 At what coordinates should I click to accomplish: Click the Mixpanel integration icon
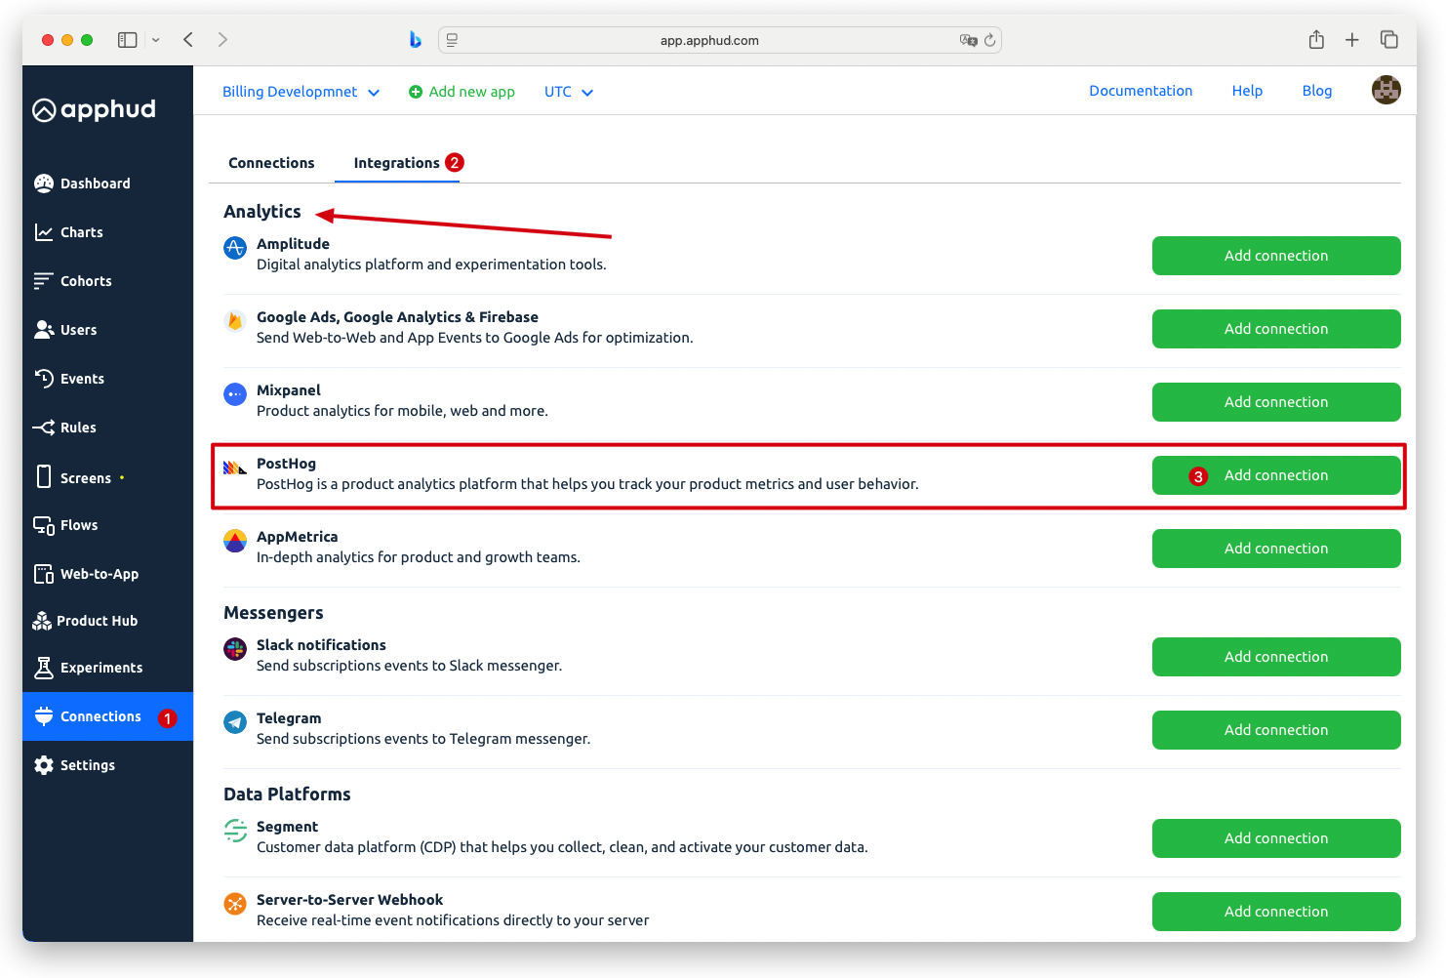[x=235, y=394]
